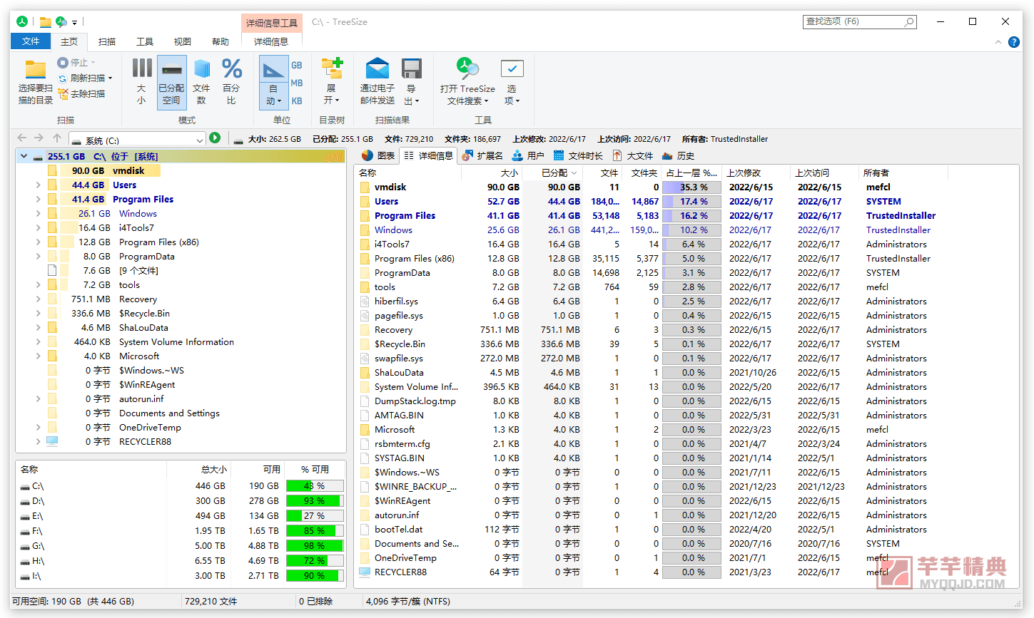
Task: Click the 35.3 % bar for vmdisk
Action: click(x=691, y=187)
